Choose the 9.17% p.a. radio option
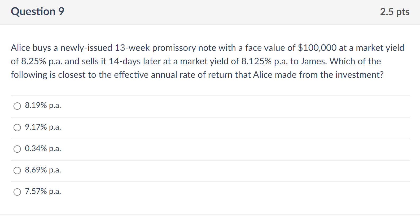The image size is (420, 223). tap(17, 128)
